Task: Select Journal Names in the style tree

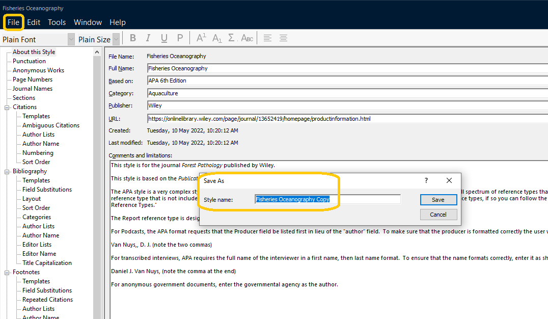Action: (33, 89)
